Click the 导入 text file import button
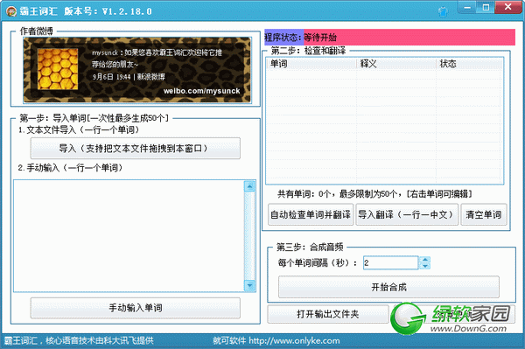525x349 pixels. [136, 148]
